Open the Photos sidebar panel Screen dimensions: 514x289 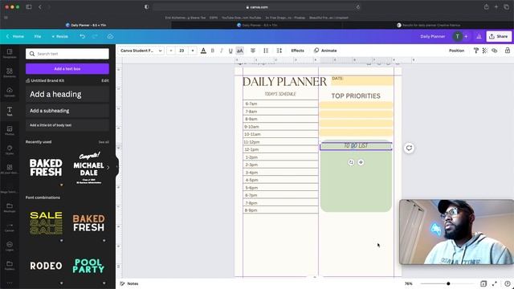click(10, 130)
